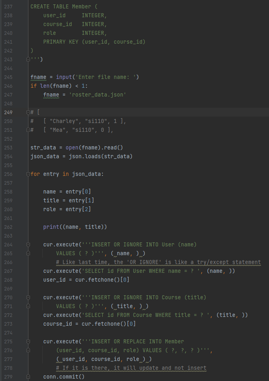The height and width of the screenshot is (381, 269).
Task: Click gutter line number 273
Action: (x=8, y=324)
